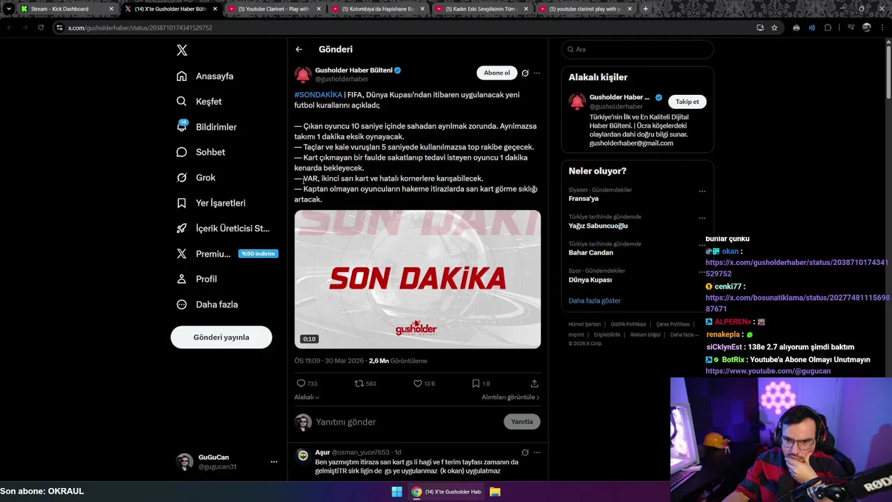
Task: Open Bildirimler notifications
Action: point(207,127)
